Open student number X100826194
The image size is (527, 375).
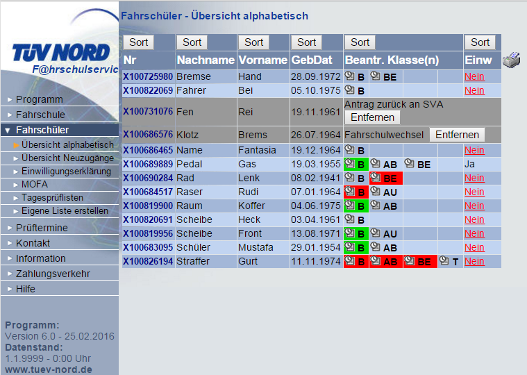pyautogui.click(x=148, y=261)
